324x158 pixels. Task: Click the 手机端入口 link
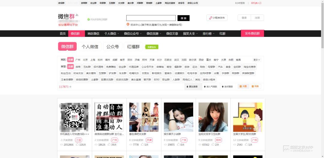[256, 3]
